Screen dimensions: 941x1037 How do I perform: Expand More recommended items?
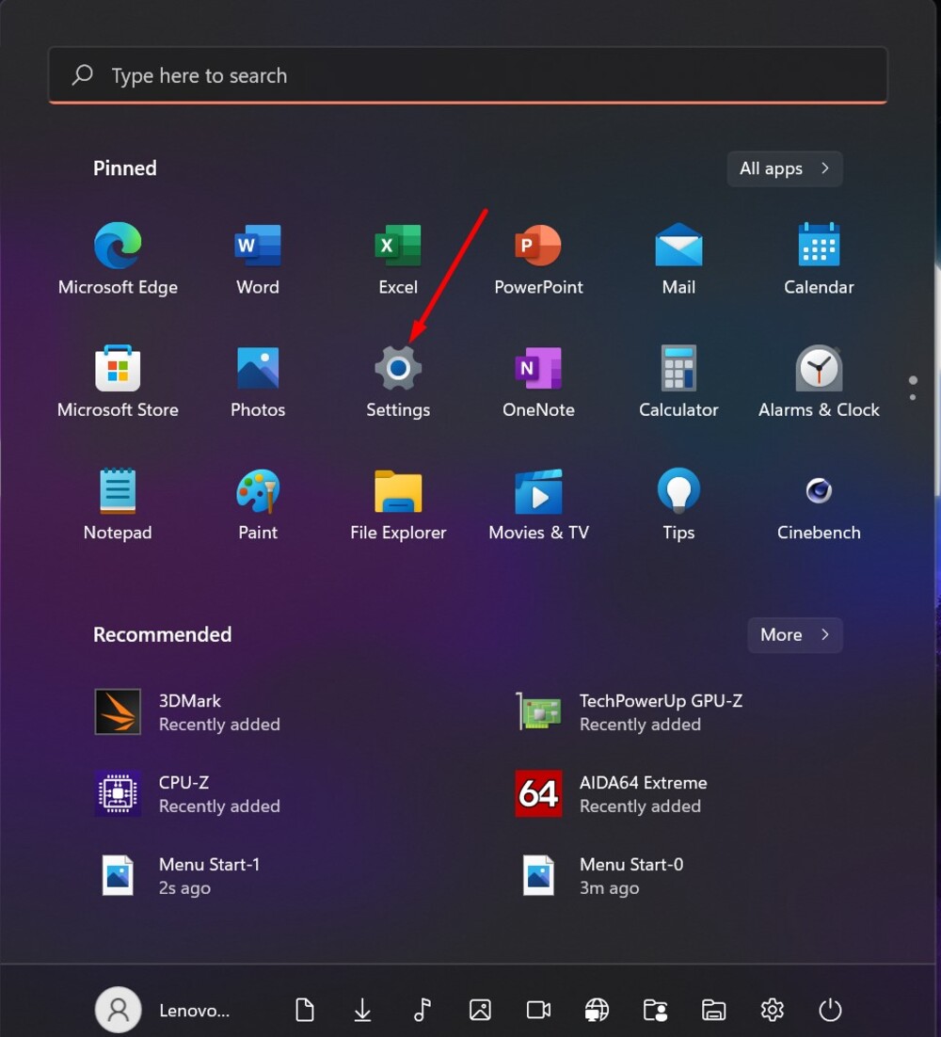(794, 634)
